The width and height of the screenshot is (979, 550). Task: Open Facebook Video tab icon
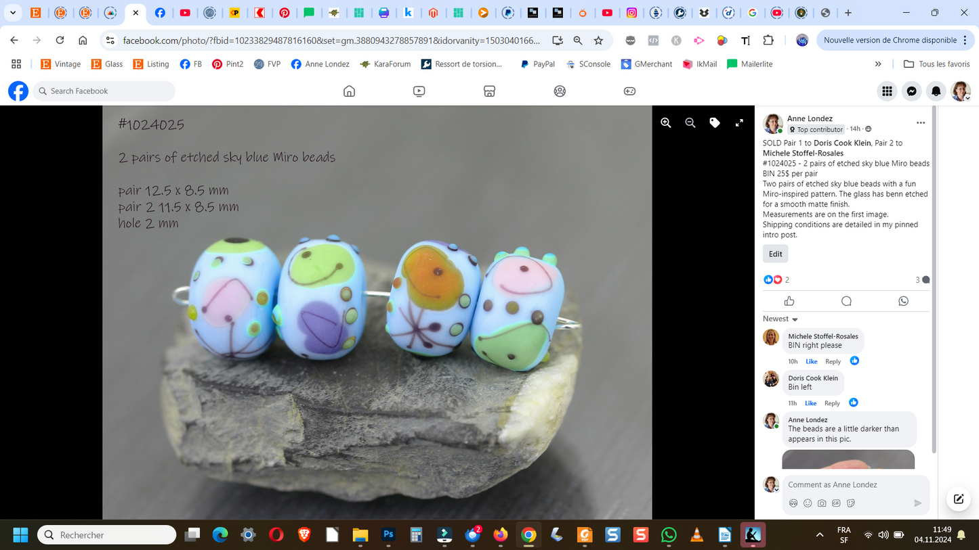click(419, 91)
